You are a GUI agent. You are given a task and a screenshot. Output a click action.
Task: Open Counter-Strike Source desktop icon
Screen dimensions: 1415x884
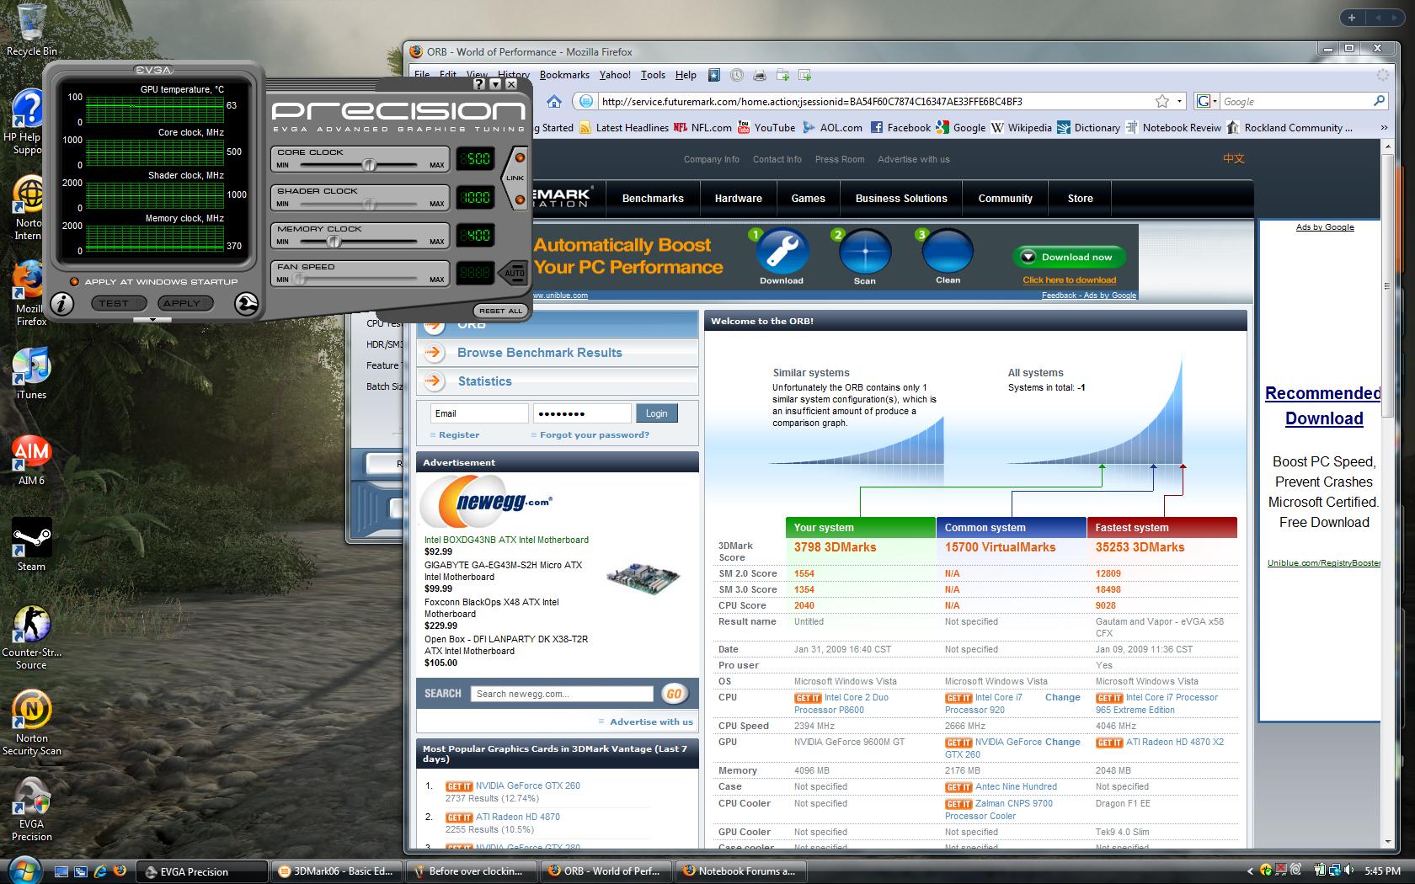point(31,636)
